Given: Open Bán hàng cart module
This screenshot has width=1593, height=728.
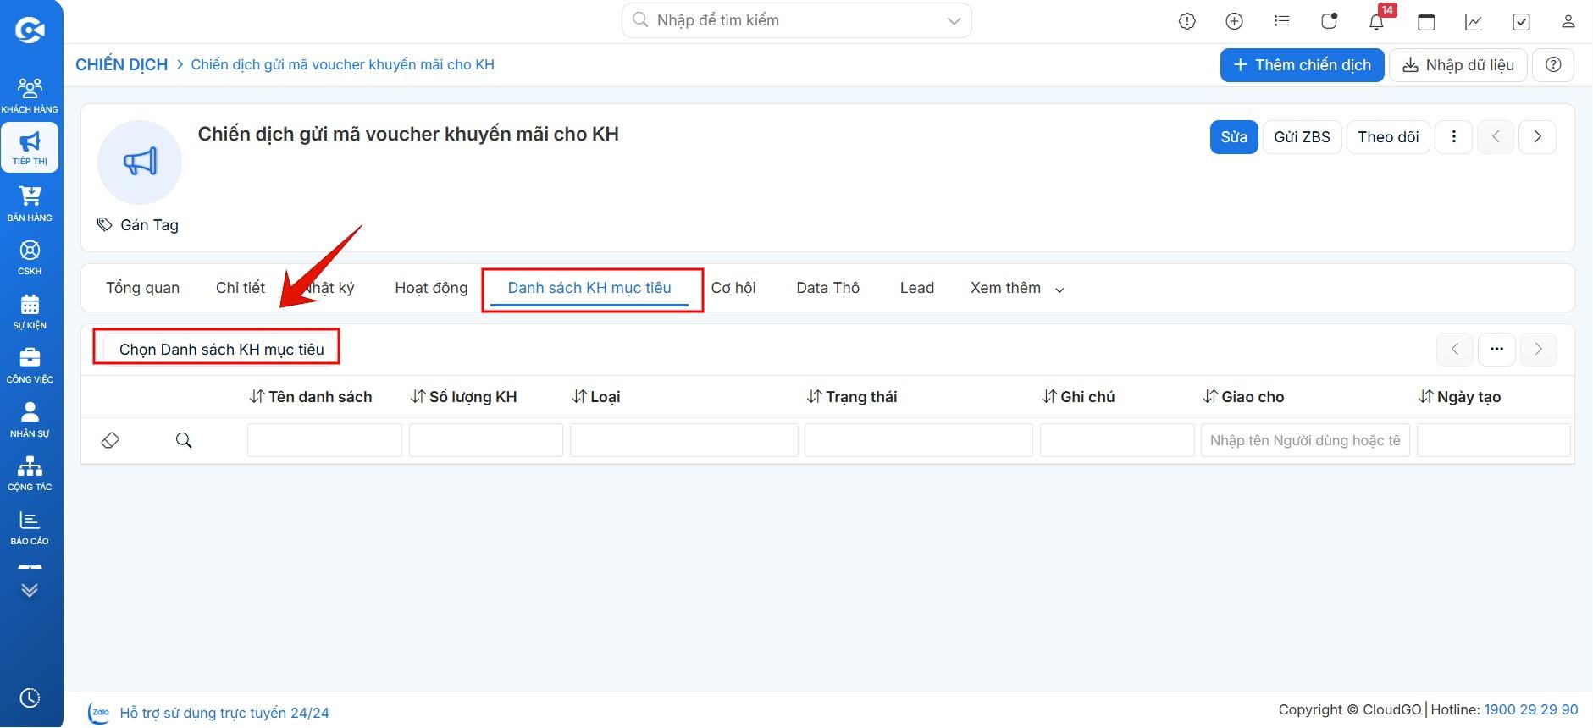Looking at the screenshot, I should pyautogui.click(x=30, y=204).
